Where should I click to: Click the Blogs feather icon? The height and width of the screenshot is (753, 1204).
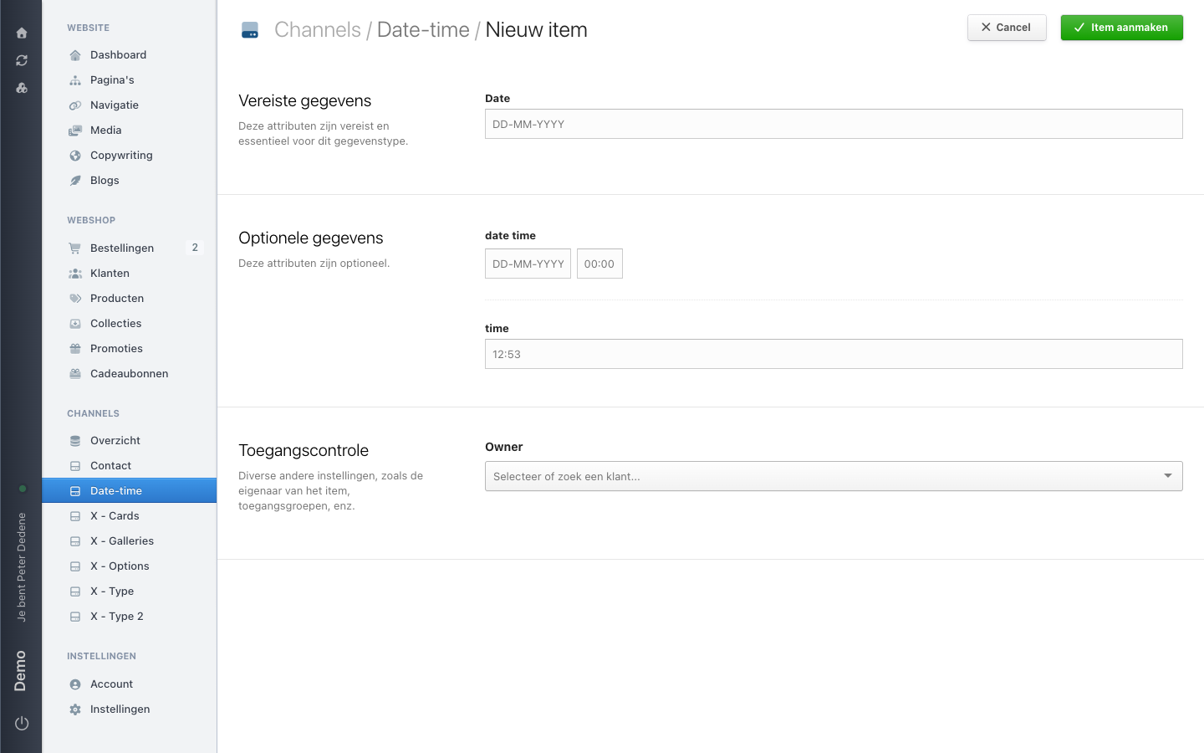[75, 181]
